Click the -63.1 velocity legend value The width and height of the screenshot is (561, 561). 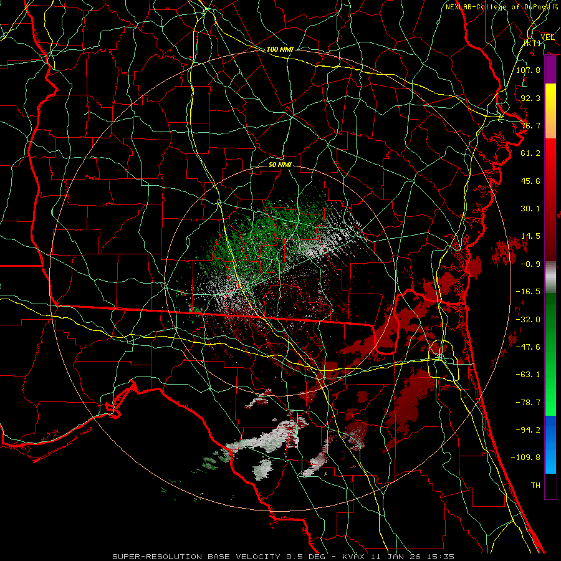coord(528,375)
